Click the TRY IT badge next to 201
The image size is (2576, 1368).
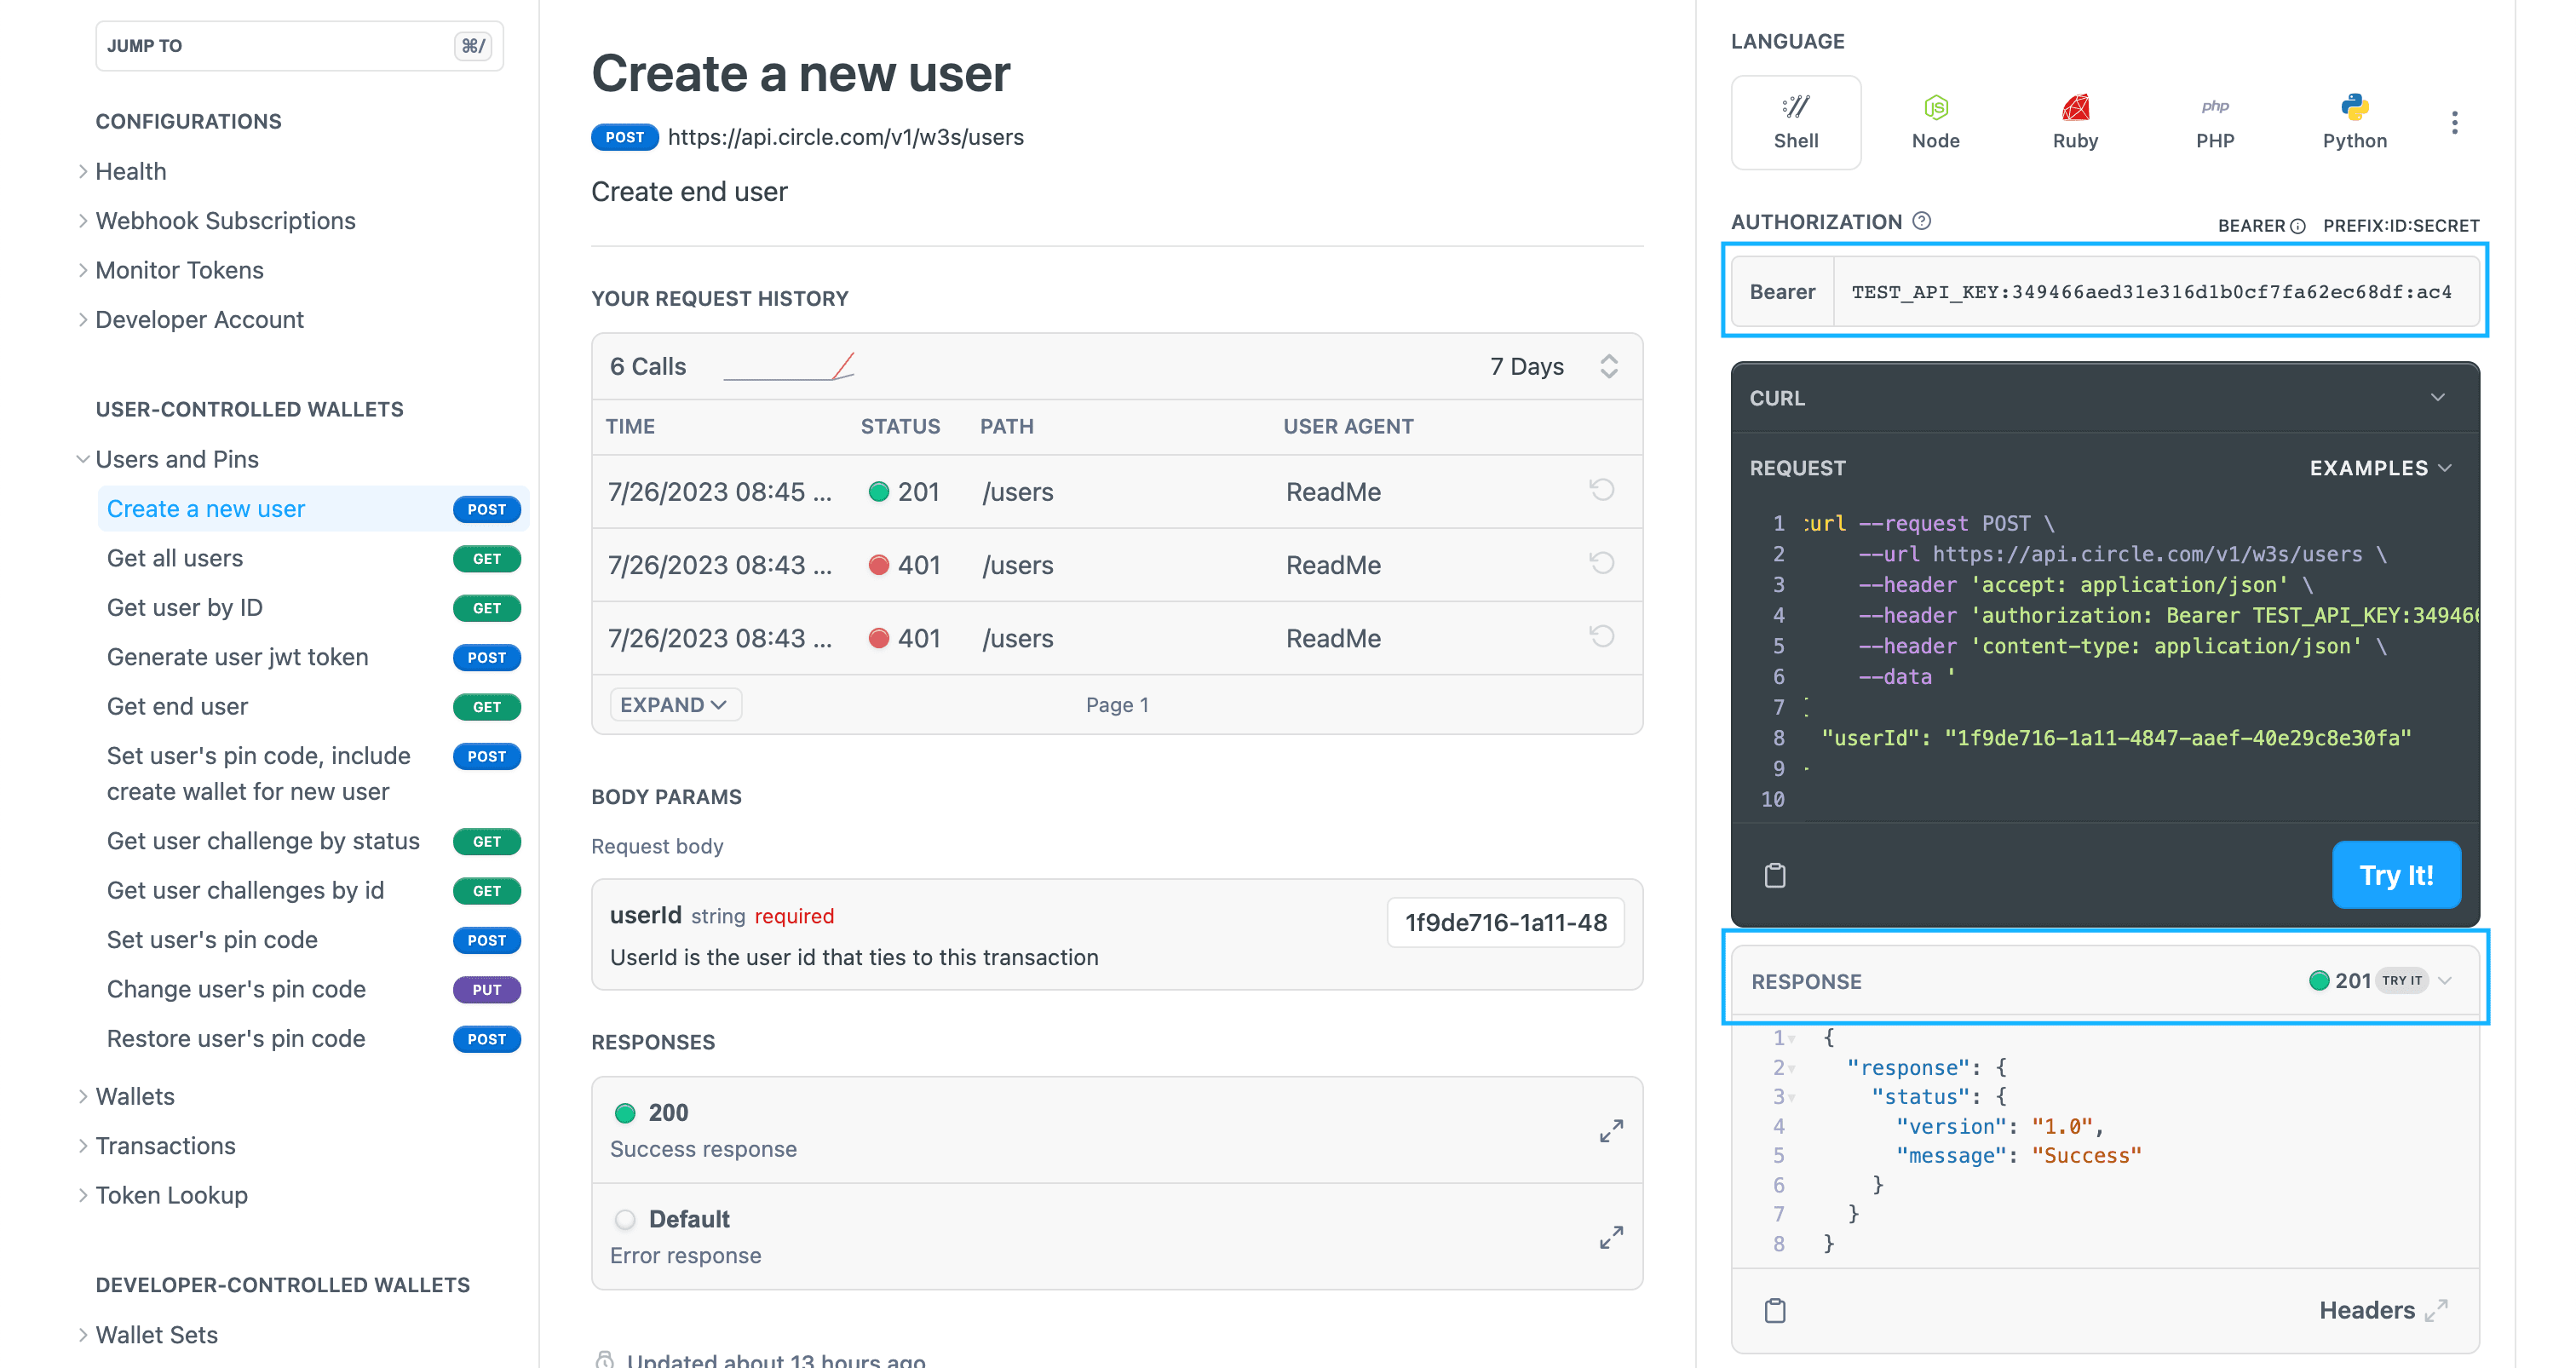coord(2402,981)
